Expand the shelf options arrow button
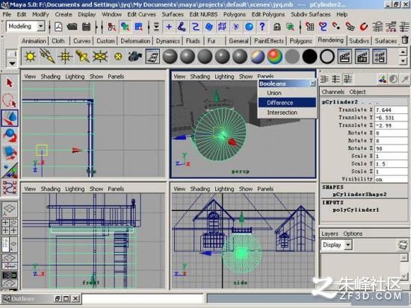 pyautogui.click(x=12, y=63)
